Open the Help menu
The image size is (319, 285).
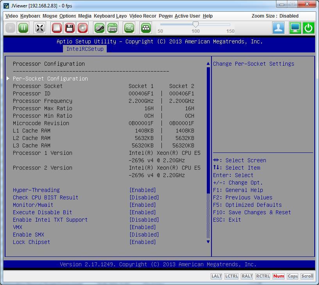click(208, 16)
